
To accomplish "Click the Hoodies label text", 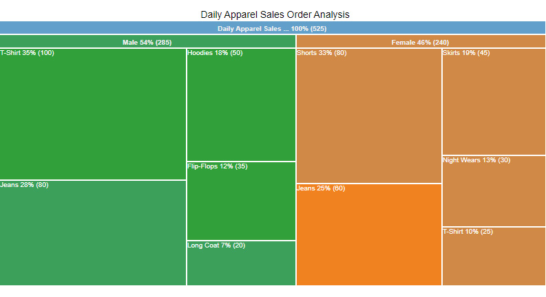I will click(200, 53).
